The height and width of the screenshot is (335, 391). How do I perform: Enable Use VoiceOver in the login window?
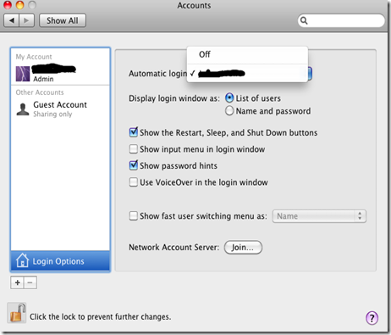click(134, 182)
